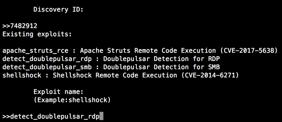This screenshot has width=282, height=122.
Task: Click Doublepulsar Detection for RDP description
Action: [161, 59]
